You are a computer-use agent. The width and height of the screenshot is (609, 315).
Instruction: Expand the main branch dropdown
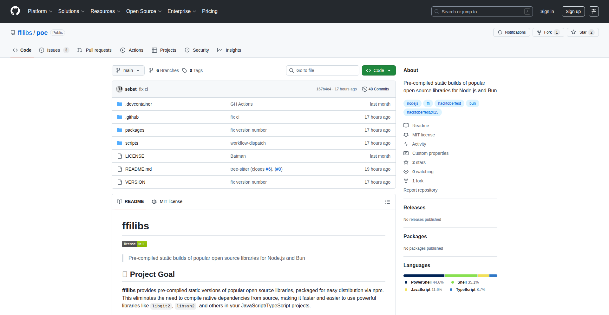(128, 70)
